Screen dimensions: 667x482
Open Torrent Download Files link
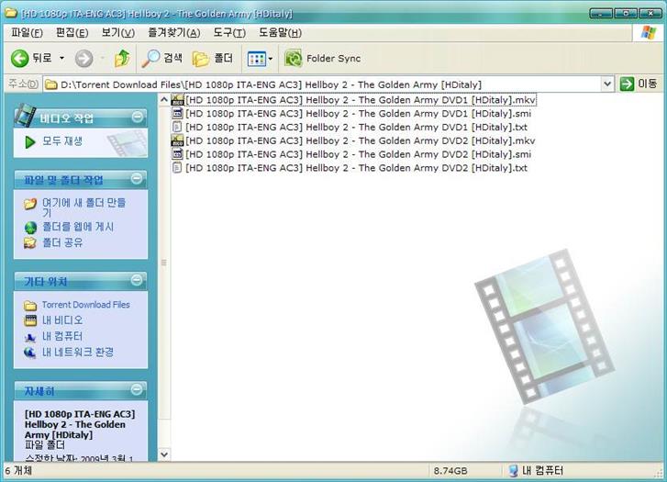point(86,305)
